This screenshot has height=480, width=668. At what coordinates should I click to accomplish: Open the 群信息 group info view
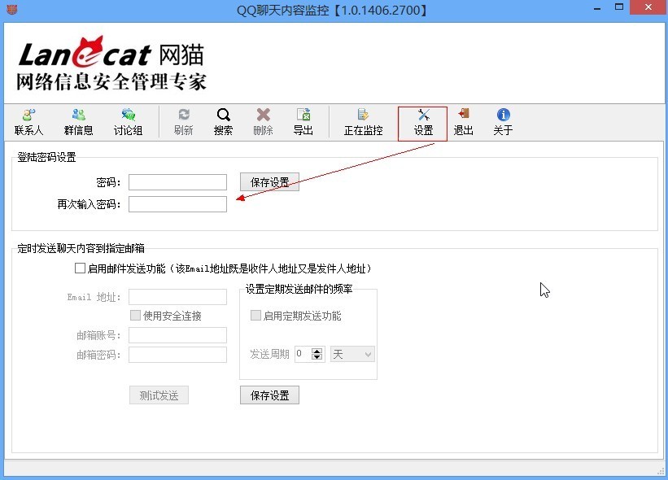[x=78, y=123]
